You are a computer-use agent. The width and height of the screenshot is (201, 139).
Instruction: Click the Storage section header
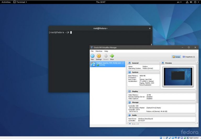(x=135, y=102)
